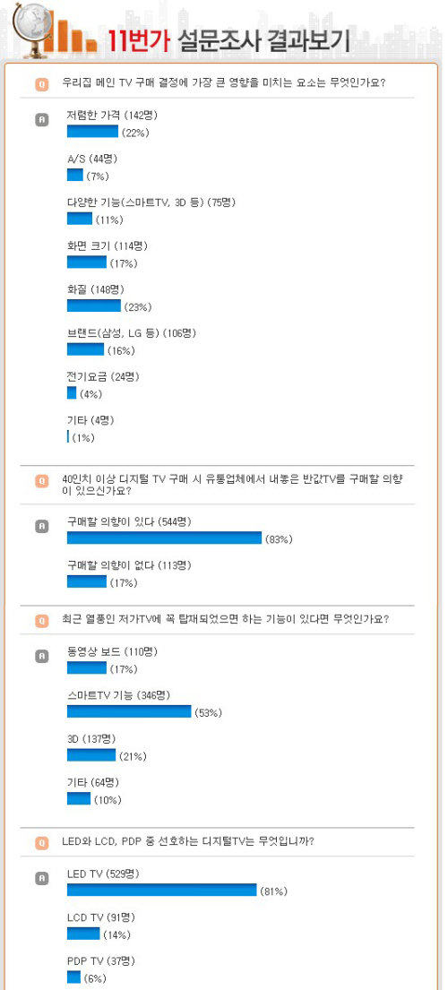Select the 전기요금 (24명) option label
448x990 pixels.
(103, 376)
